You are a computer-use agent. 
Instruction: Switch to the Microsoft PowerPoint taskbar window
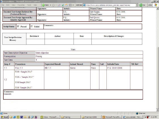(x=112, y=117)
